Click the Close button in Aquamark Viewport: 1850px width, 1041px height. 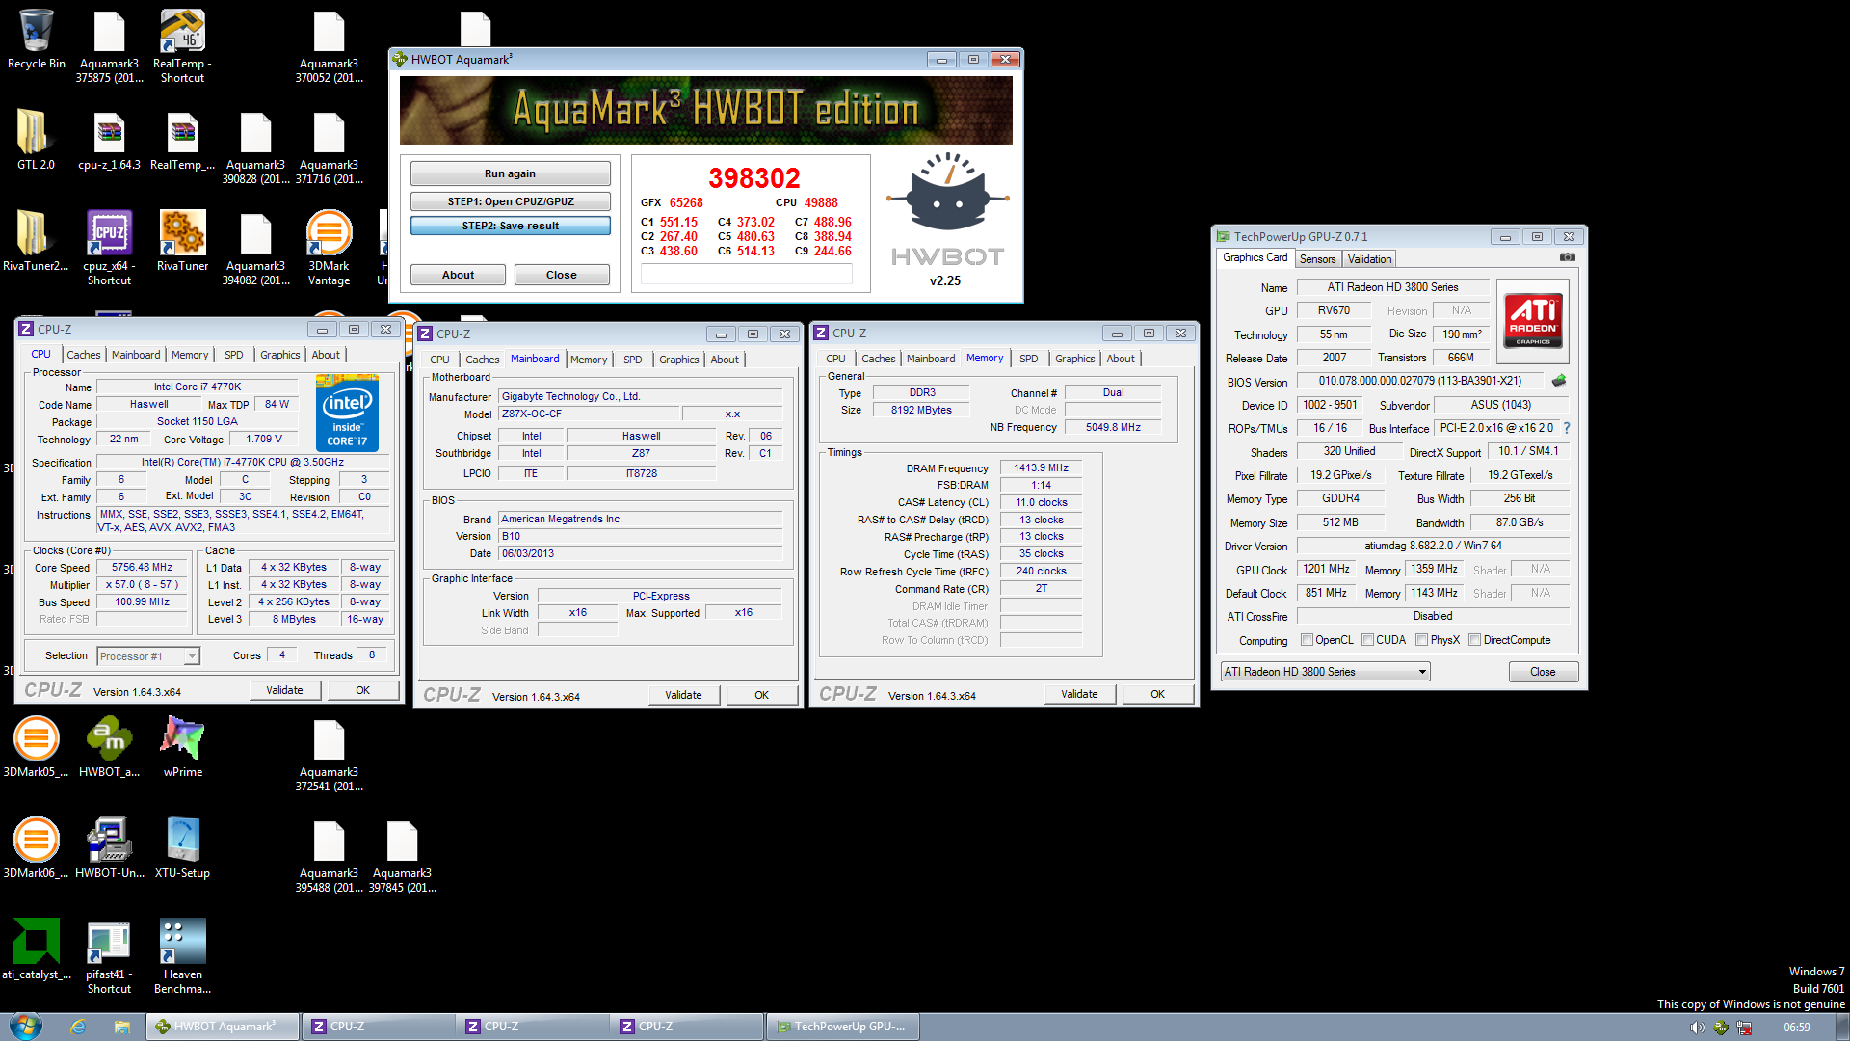(x=561, y=275)
